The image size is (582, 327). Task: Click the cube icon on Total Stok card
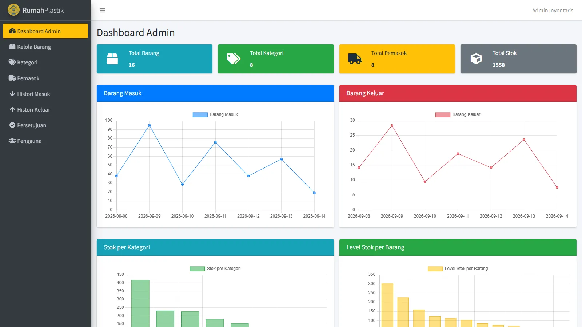[x=476, y=59]
